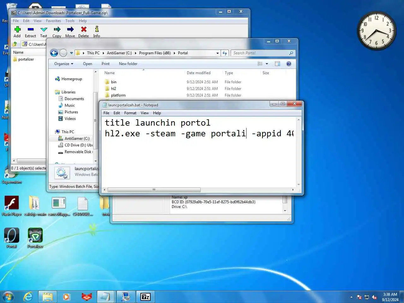Image resolution: width=404 pixels, height=303 pixels.
Task: Click Program Files (x86) breadcrumb segment
Action: [155, 53]
